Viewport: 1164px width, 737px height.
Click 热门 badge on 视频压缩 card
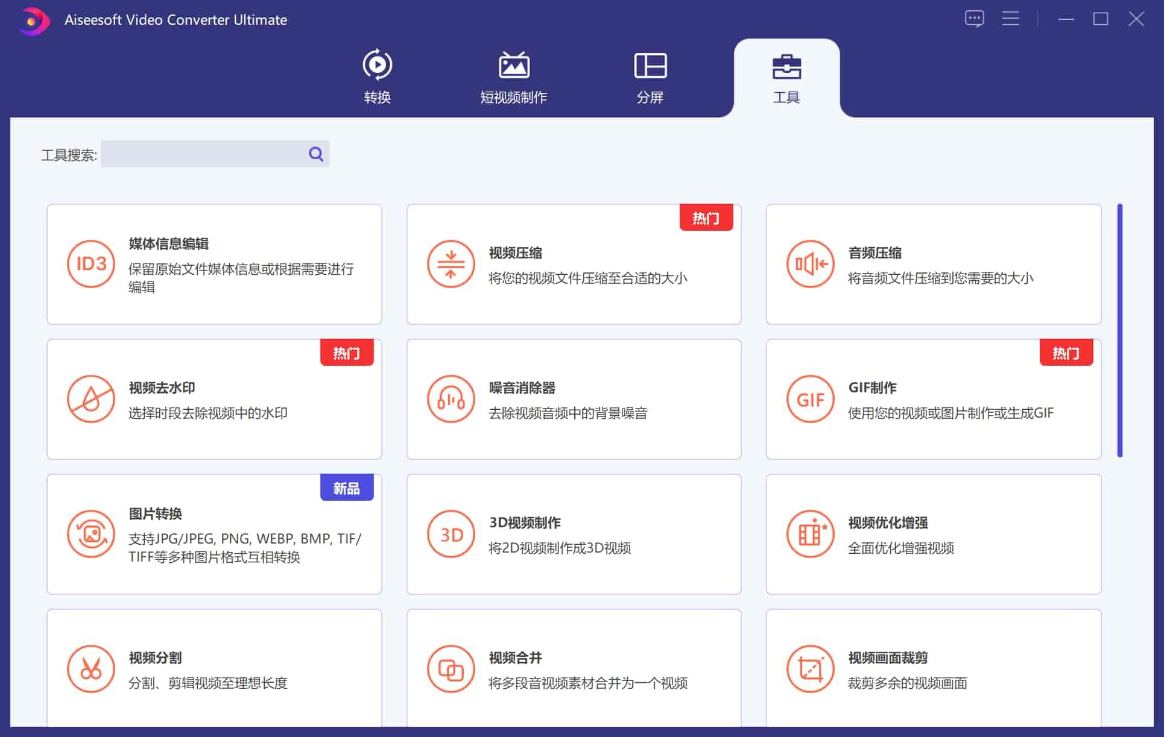706,218
